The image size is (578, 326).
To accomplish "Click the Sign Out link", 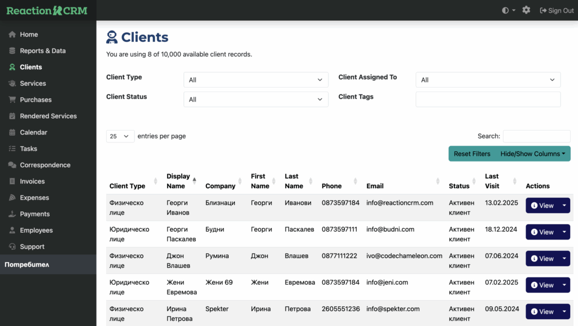I will [557, 10].
